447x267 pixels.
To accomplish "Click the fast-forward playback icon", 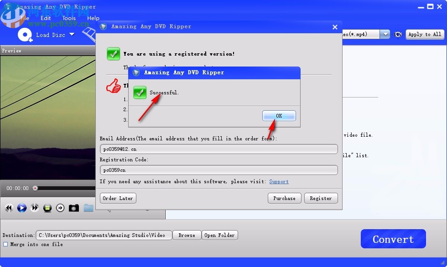I will (x=35, y=208).
